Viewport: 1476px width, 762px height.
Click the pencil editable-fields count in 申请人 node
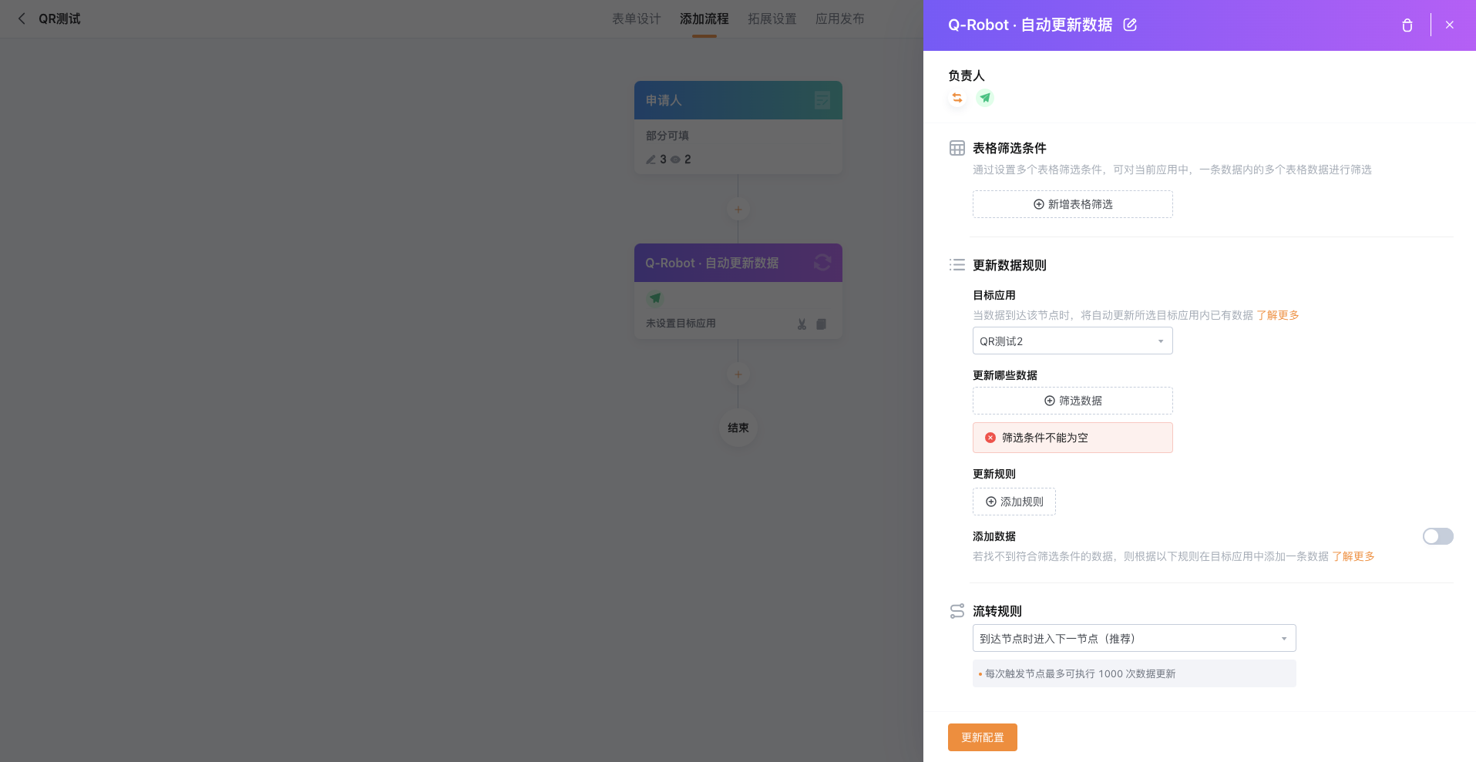tap(656, 159)
